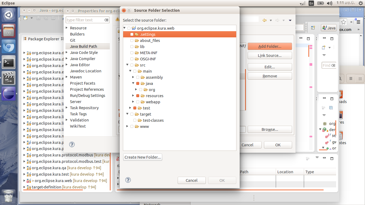The width and height of the screenshot is (365, 205).
Task: Select Eclipse icon in launcher
Action: [9, 94]
